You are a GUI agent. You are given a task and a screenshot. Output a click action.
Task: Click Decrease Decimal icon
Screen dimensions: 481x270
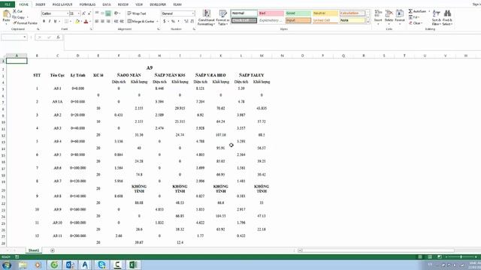[192, 22]
